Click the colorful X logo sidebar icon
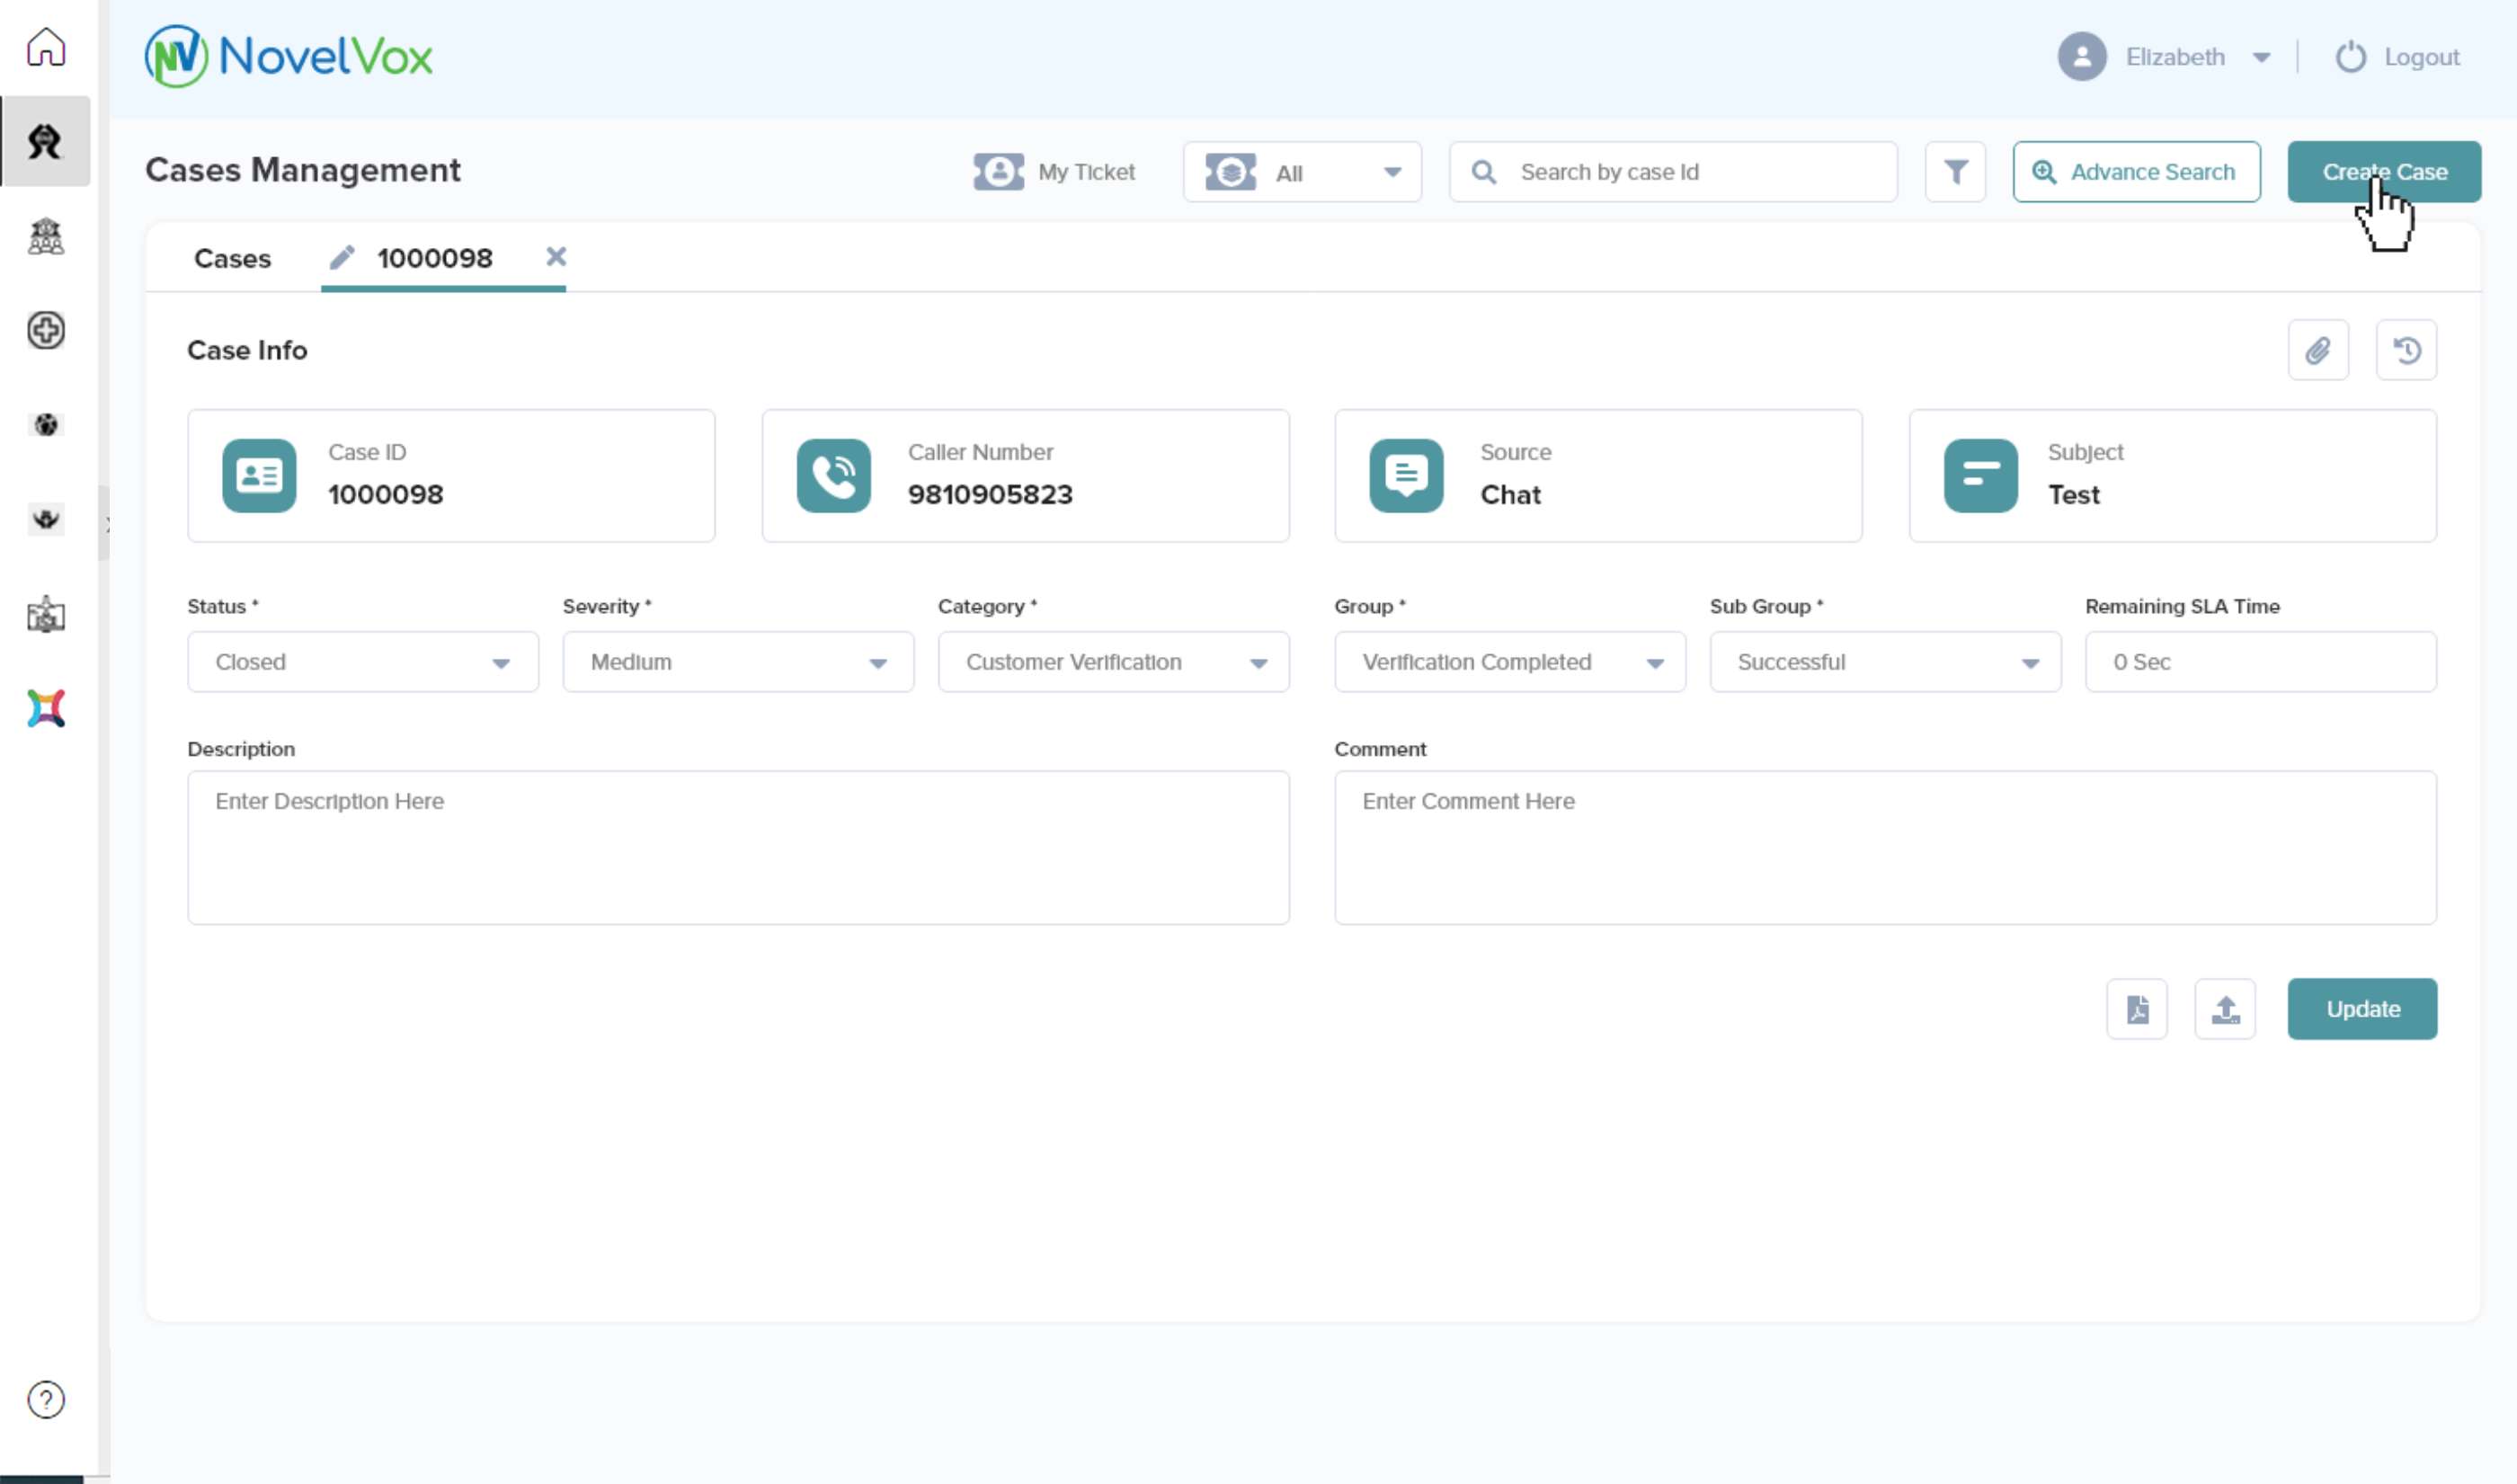Image resolution: width=2517 pixels, height=1484 pixels. pyautogui.click(x=46, y=708)
